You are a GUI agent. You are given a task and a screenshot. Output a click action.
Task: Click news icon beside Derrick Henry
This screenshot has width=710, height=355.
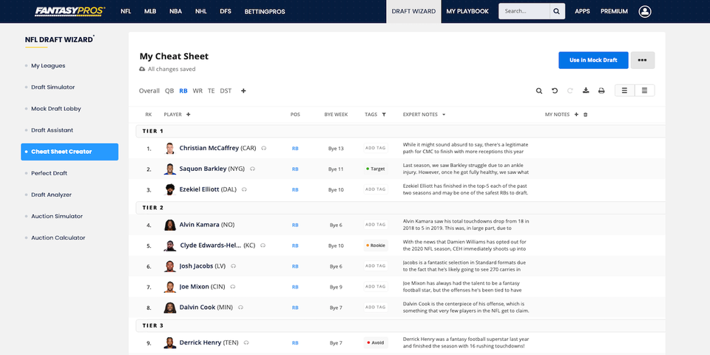[246, 342]
